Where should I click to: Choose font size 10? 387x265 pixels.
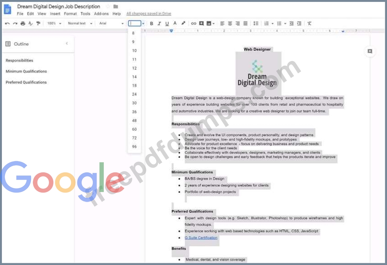(x=135, y=51)
